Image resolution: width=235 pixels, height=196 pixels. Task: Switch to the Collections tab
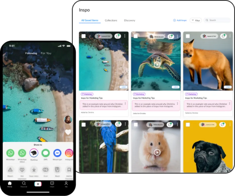tap(111, 20)
